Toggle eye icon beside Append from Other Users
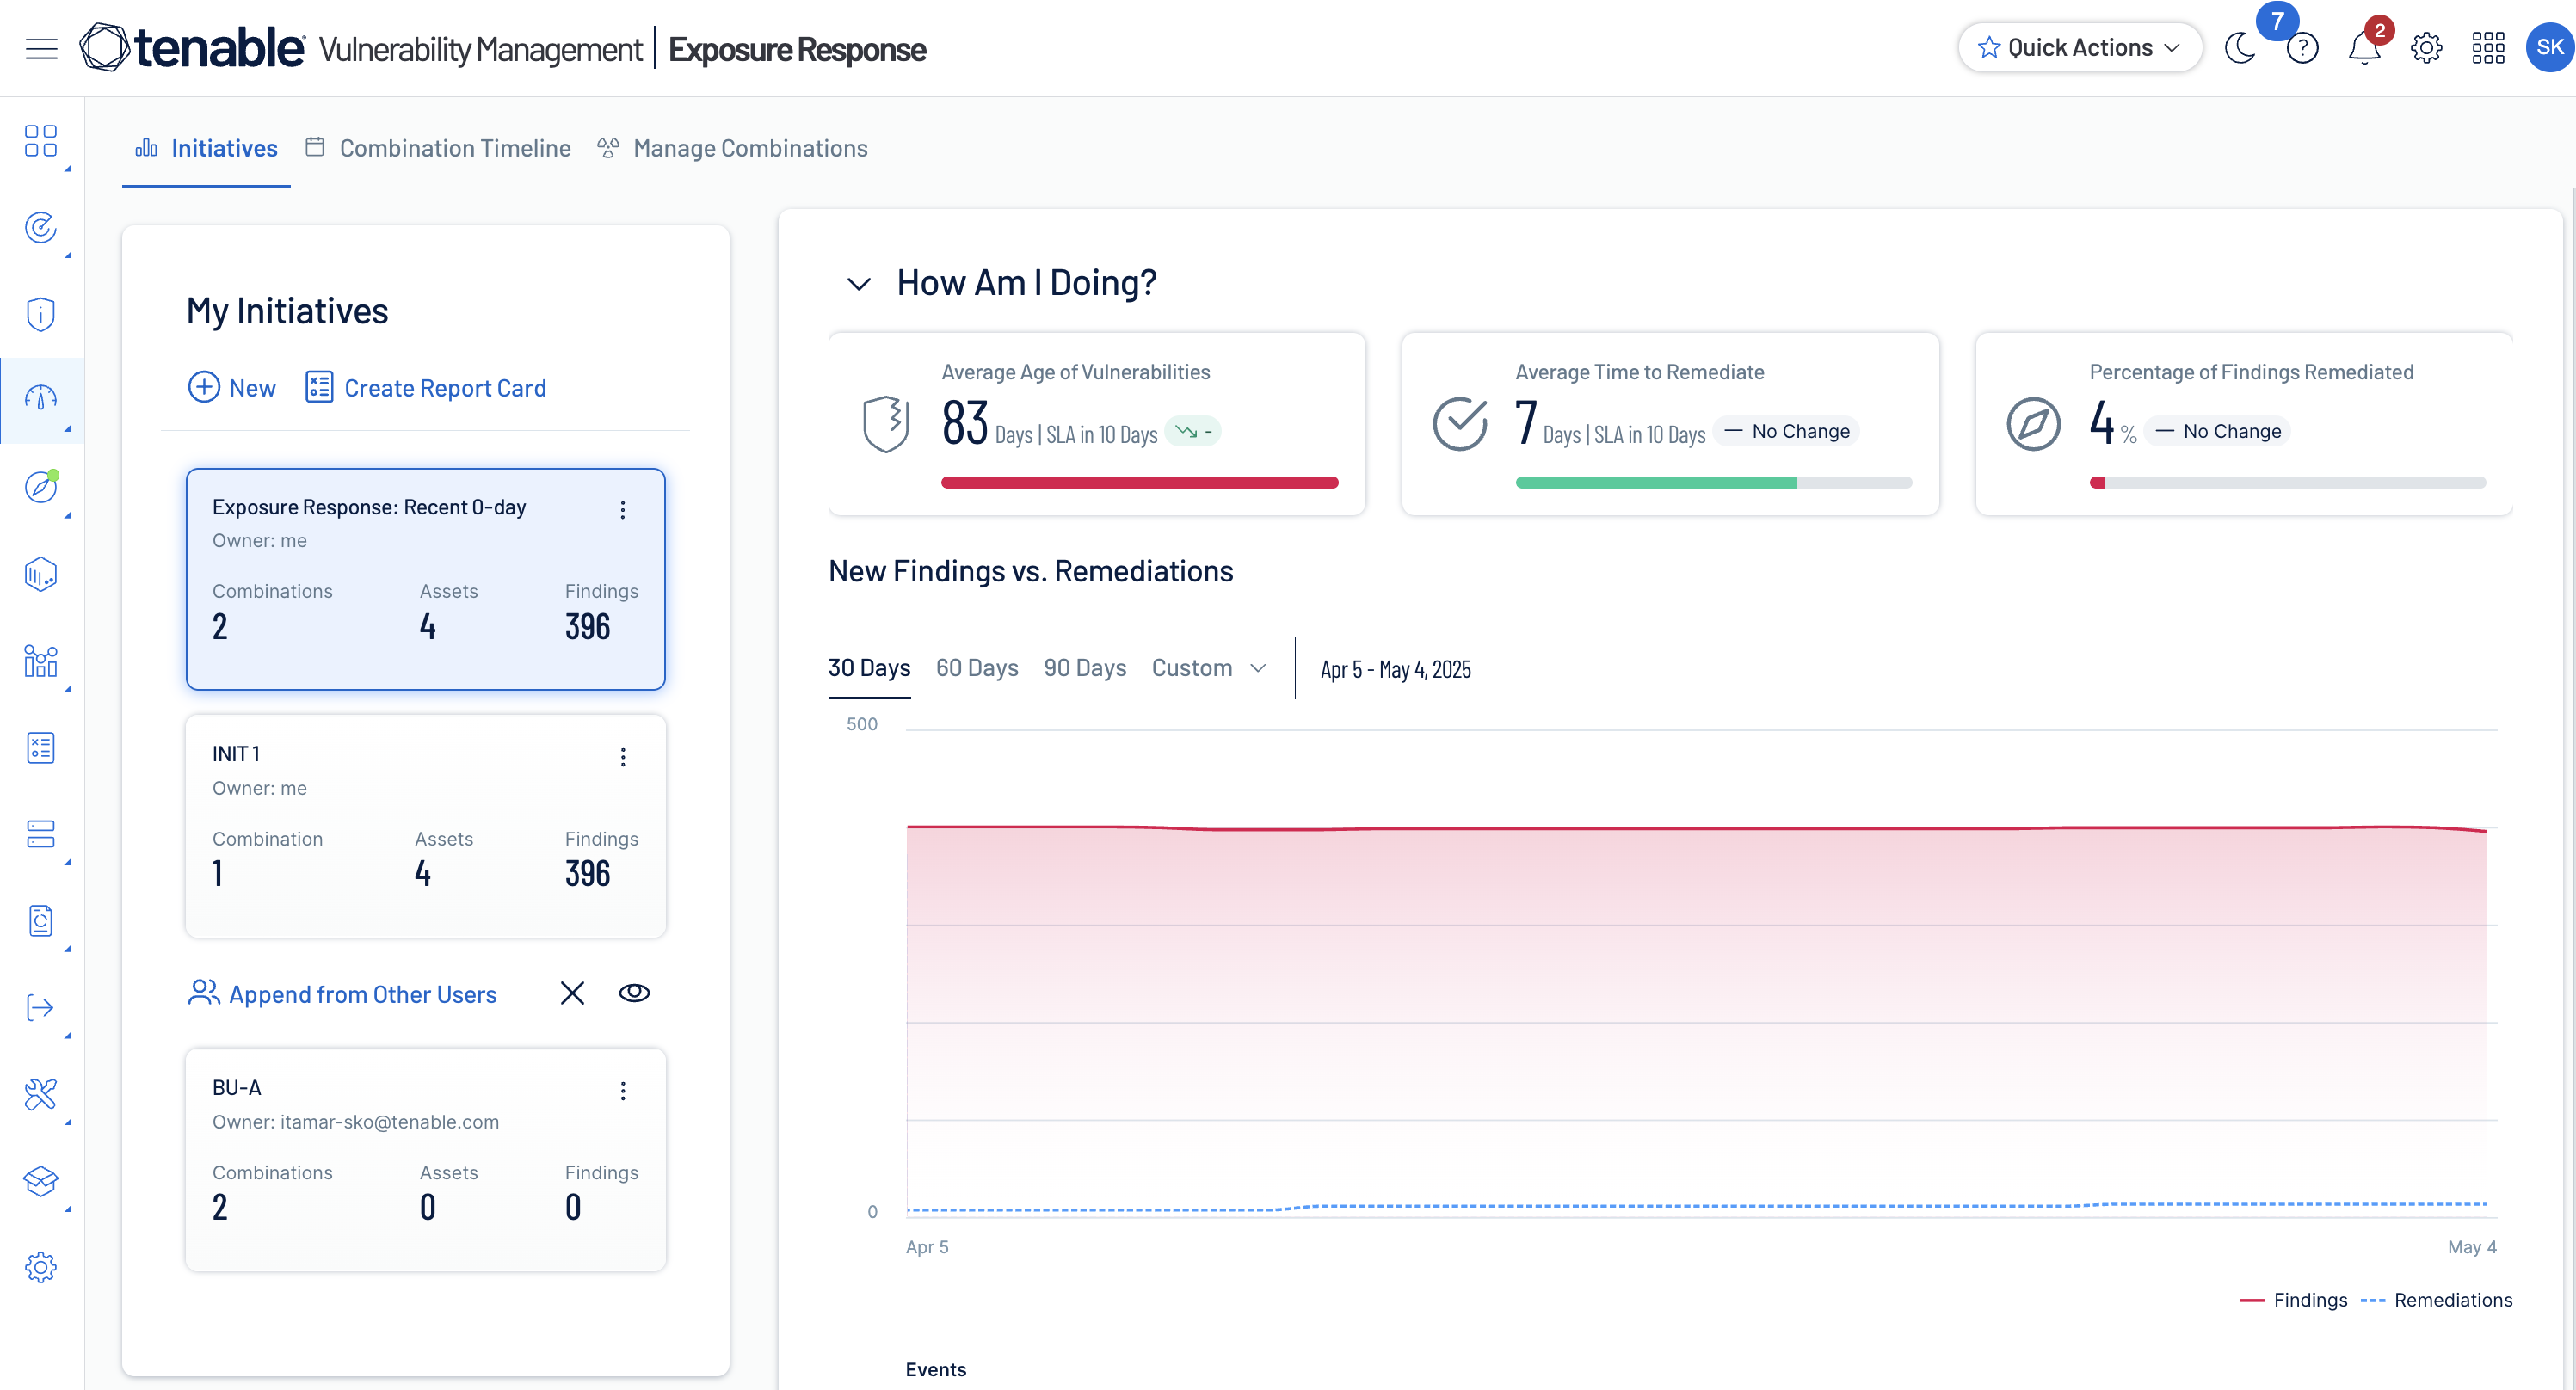 [634, 993]
